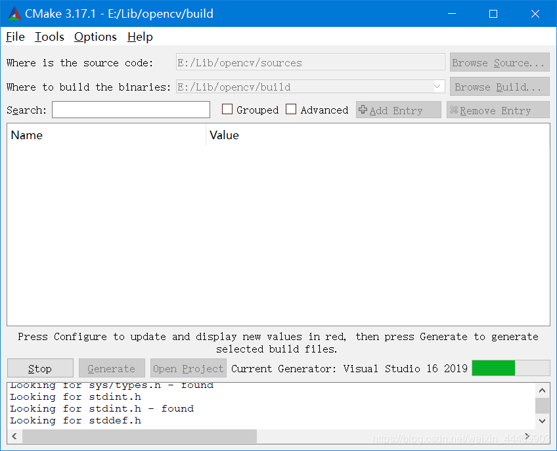
Task: Enable the Grouped checkbox
Action: coord(227,110)
